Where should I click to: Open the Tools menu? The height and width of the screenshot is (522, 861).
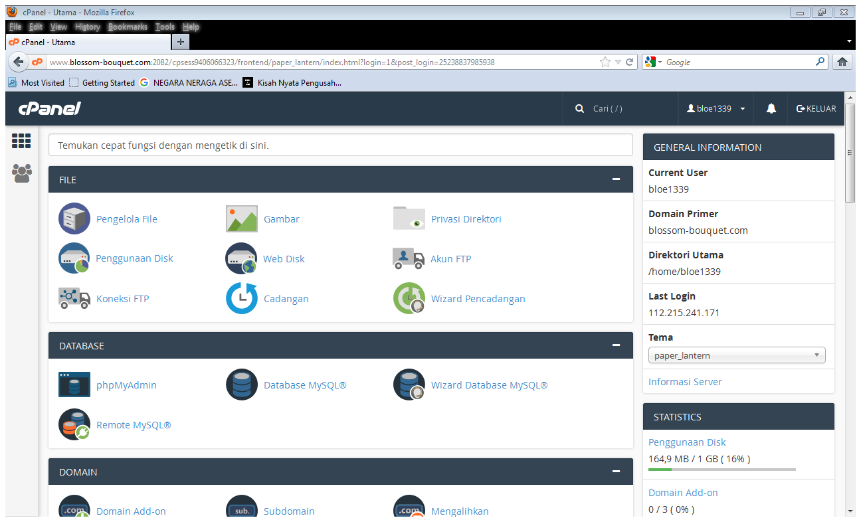coord(165,27)
